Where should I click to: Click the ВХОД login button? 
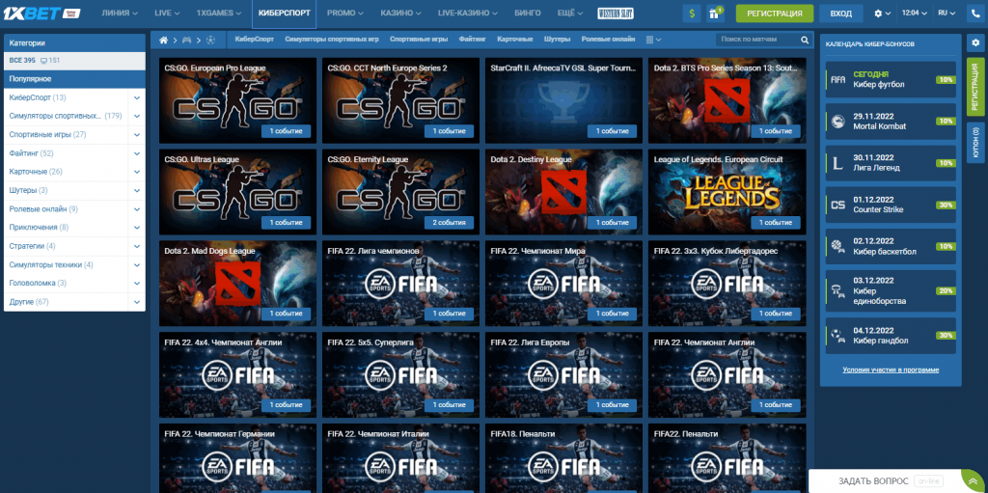point(841,14)
